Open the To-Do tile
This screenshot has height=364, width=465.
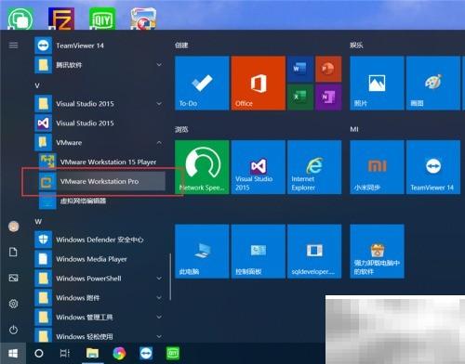click(202, 83)
